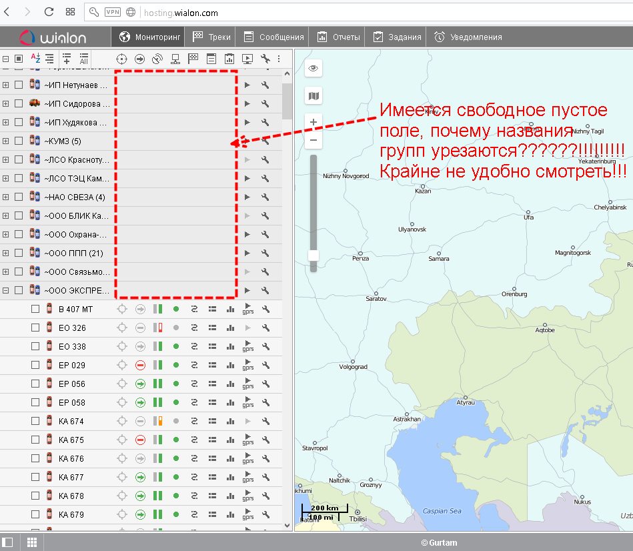The image size is (633, 551).
Task: Expand the ~ООО ППП (21) group
Action: (5, 253)
